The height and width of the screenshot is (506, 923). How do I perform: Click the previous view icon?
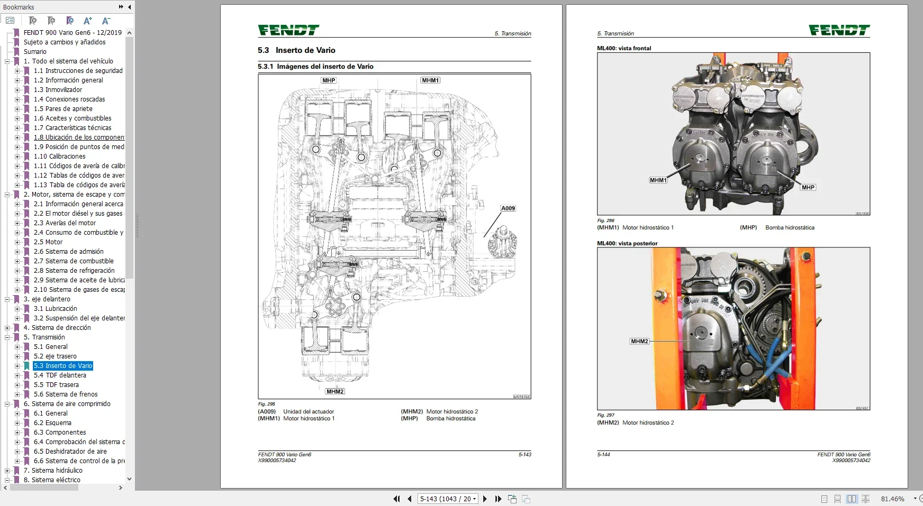point(512,499)
